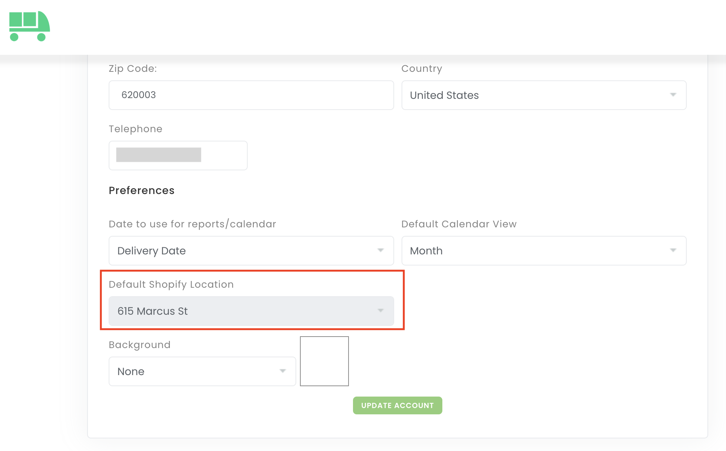Click the Telephone input field
Viewport: 726px width, 451px height.
point(178,156)
